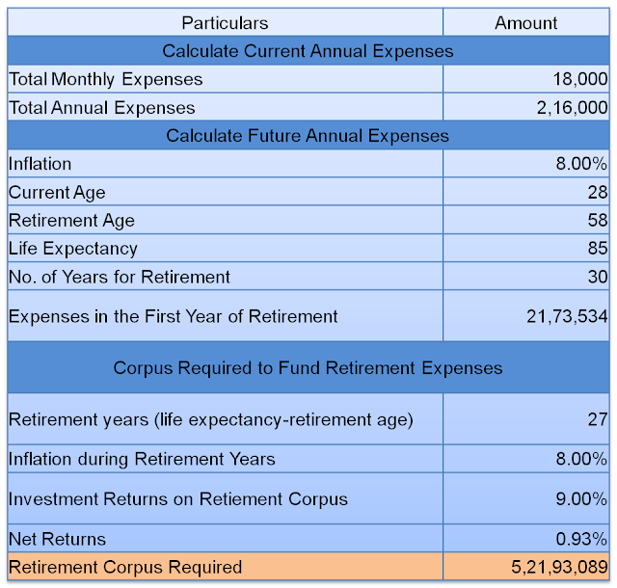Click the Amount column header

(526, 22)
